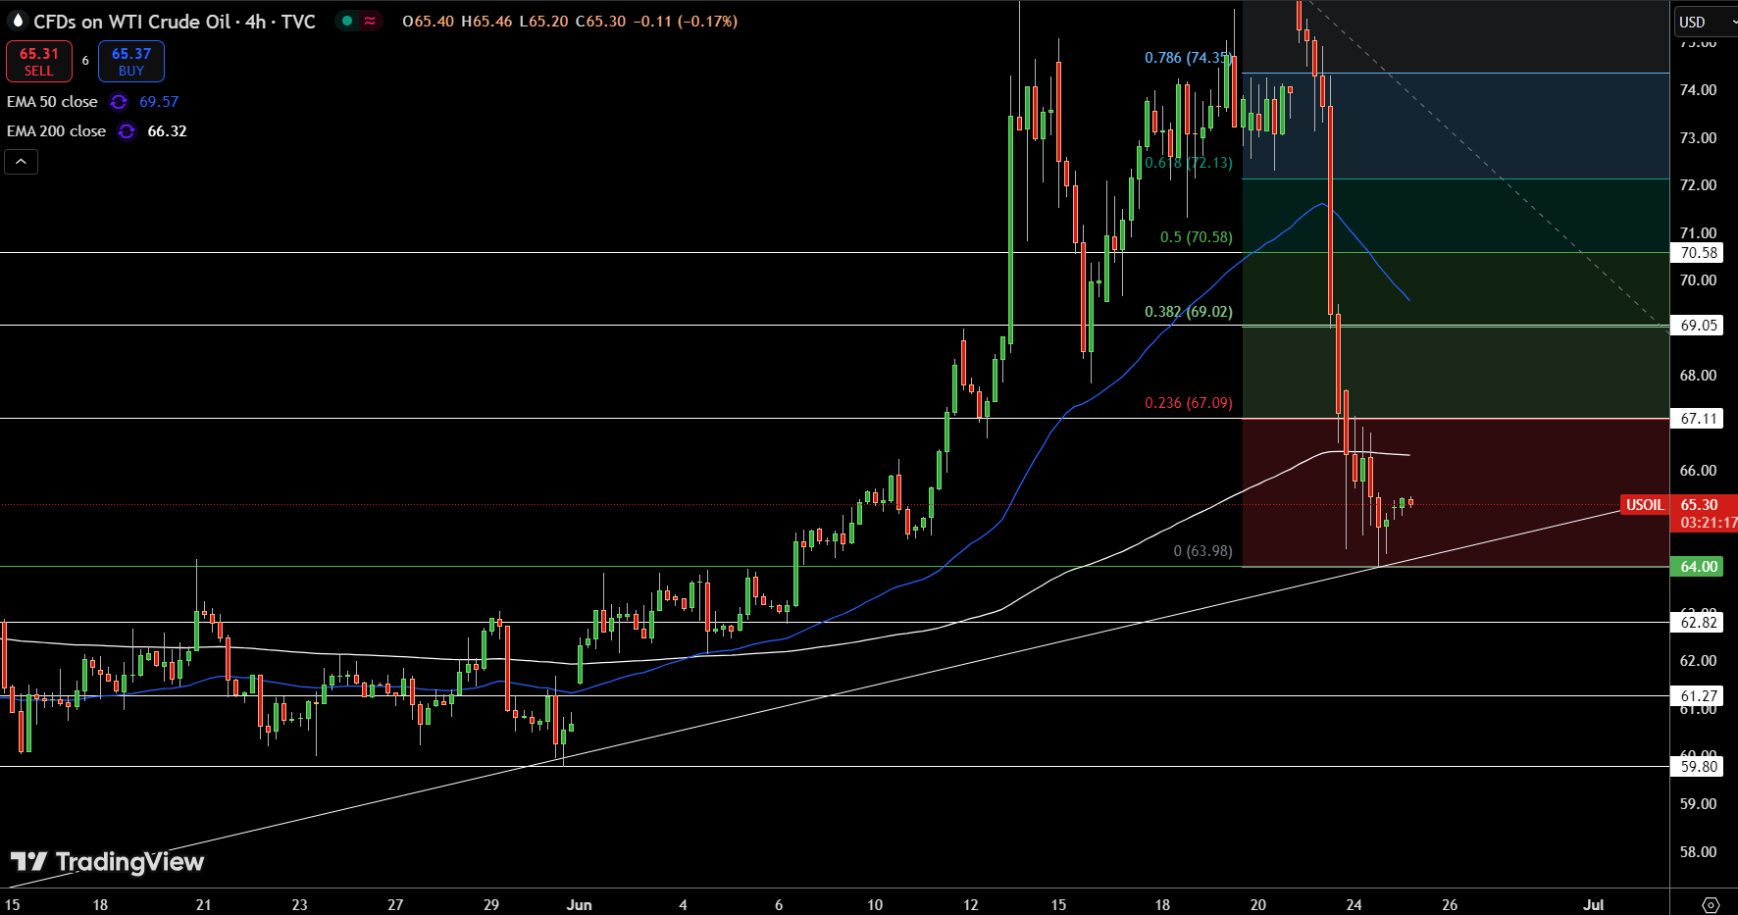Viewport: 1738px width, 915px height.
Task: Click the purple refresh icon next to EMA 50
Action: click(119, 102)
